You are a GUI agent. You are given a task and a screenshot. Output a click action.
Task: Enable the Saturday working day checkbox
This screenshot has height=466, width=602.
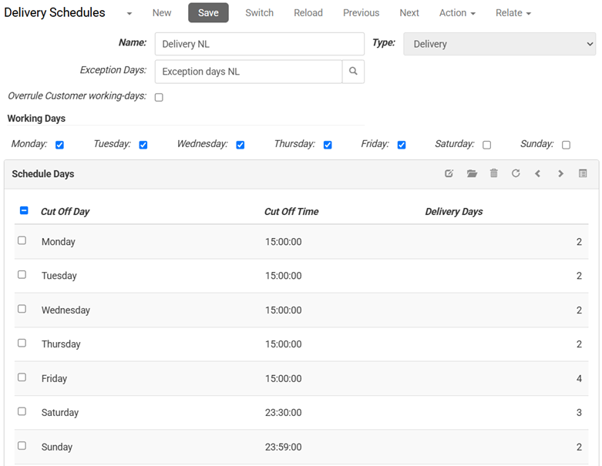486,145
